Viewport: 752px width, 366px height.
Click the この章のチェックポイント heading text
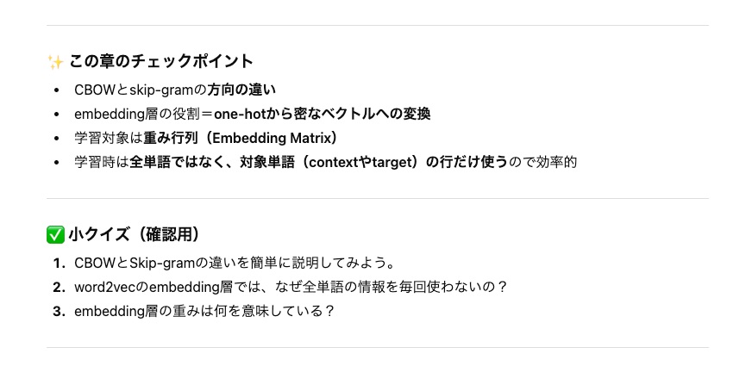160,62
